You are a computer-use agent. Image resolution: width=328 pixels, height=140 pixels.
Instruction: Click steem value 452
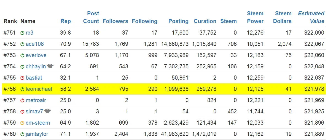(x=232, y=112)
